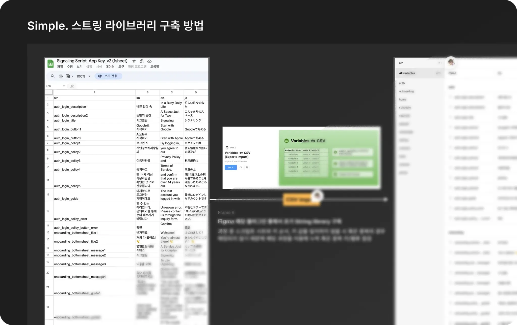
Task: Like the Variables CSV plugin with heart
Action: coord(241,168)
